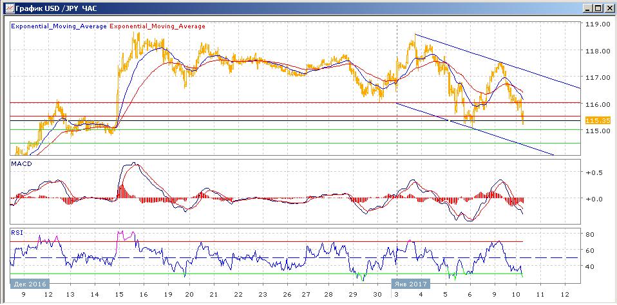Click date label 15 on time axis

coord(120,295)
